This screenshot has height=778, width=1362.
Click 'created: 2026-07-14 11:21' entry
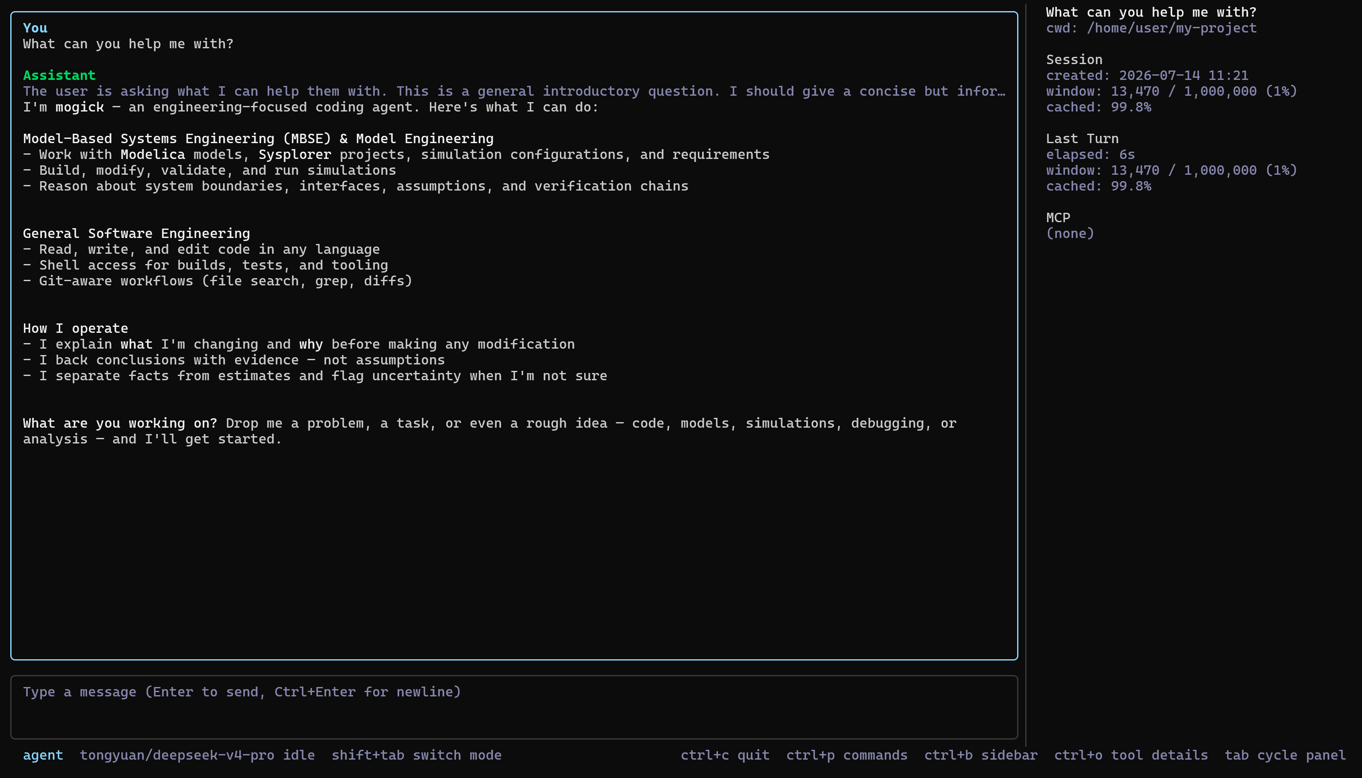[1147, 75]
